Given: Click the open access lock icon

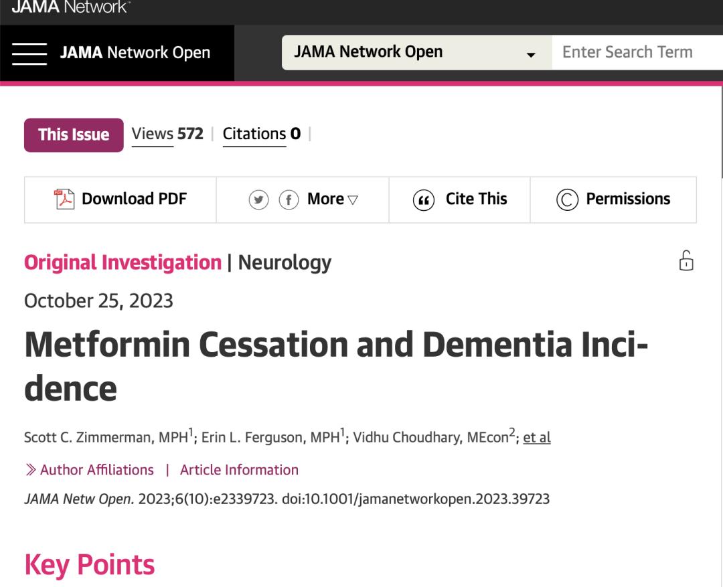Looking at the screenshot, I should coord(686,260).
